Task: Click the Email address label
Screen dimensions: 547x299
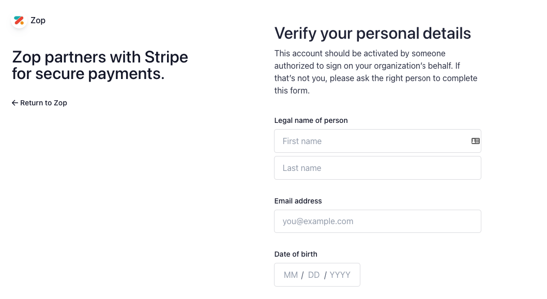Action: [298, 201]
